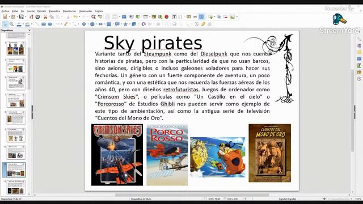This screenshot has width=363, height=204.
Task: Click the Insert Table icon
Action: tap(146, 16)
